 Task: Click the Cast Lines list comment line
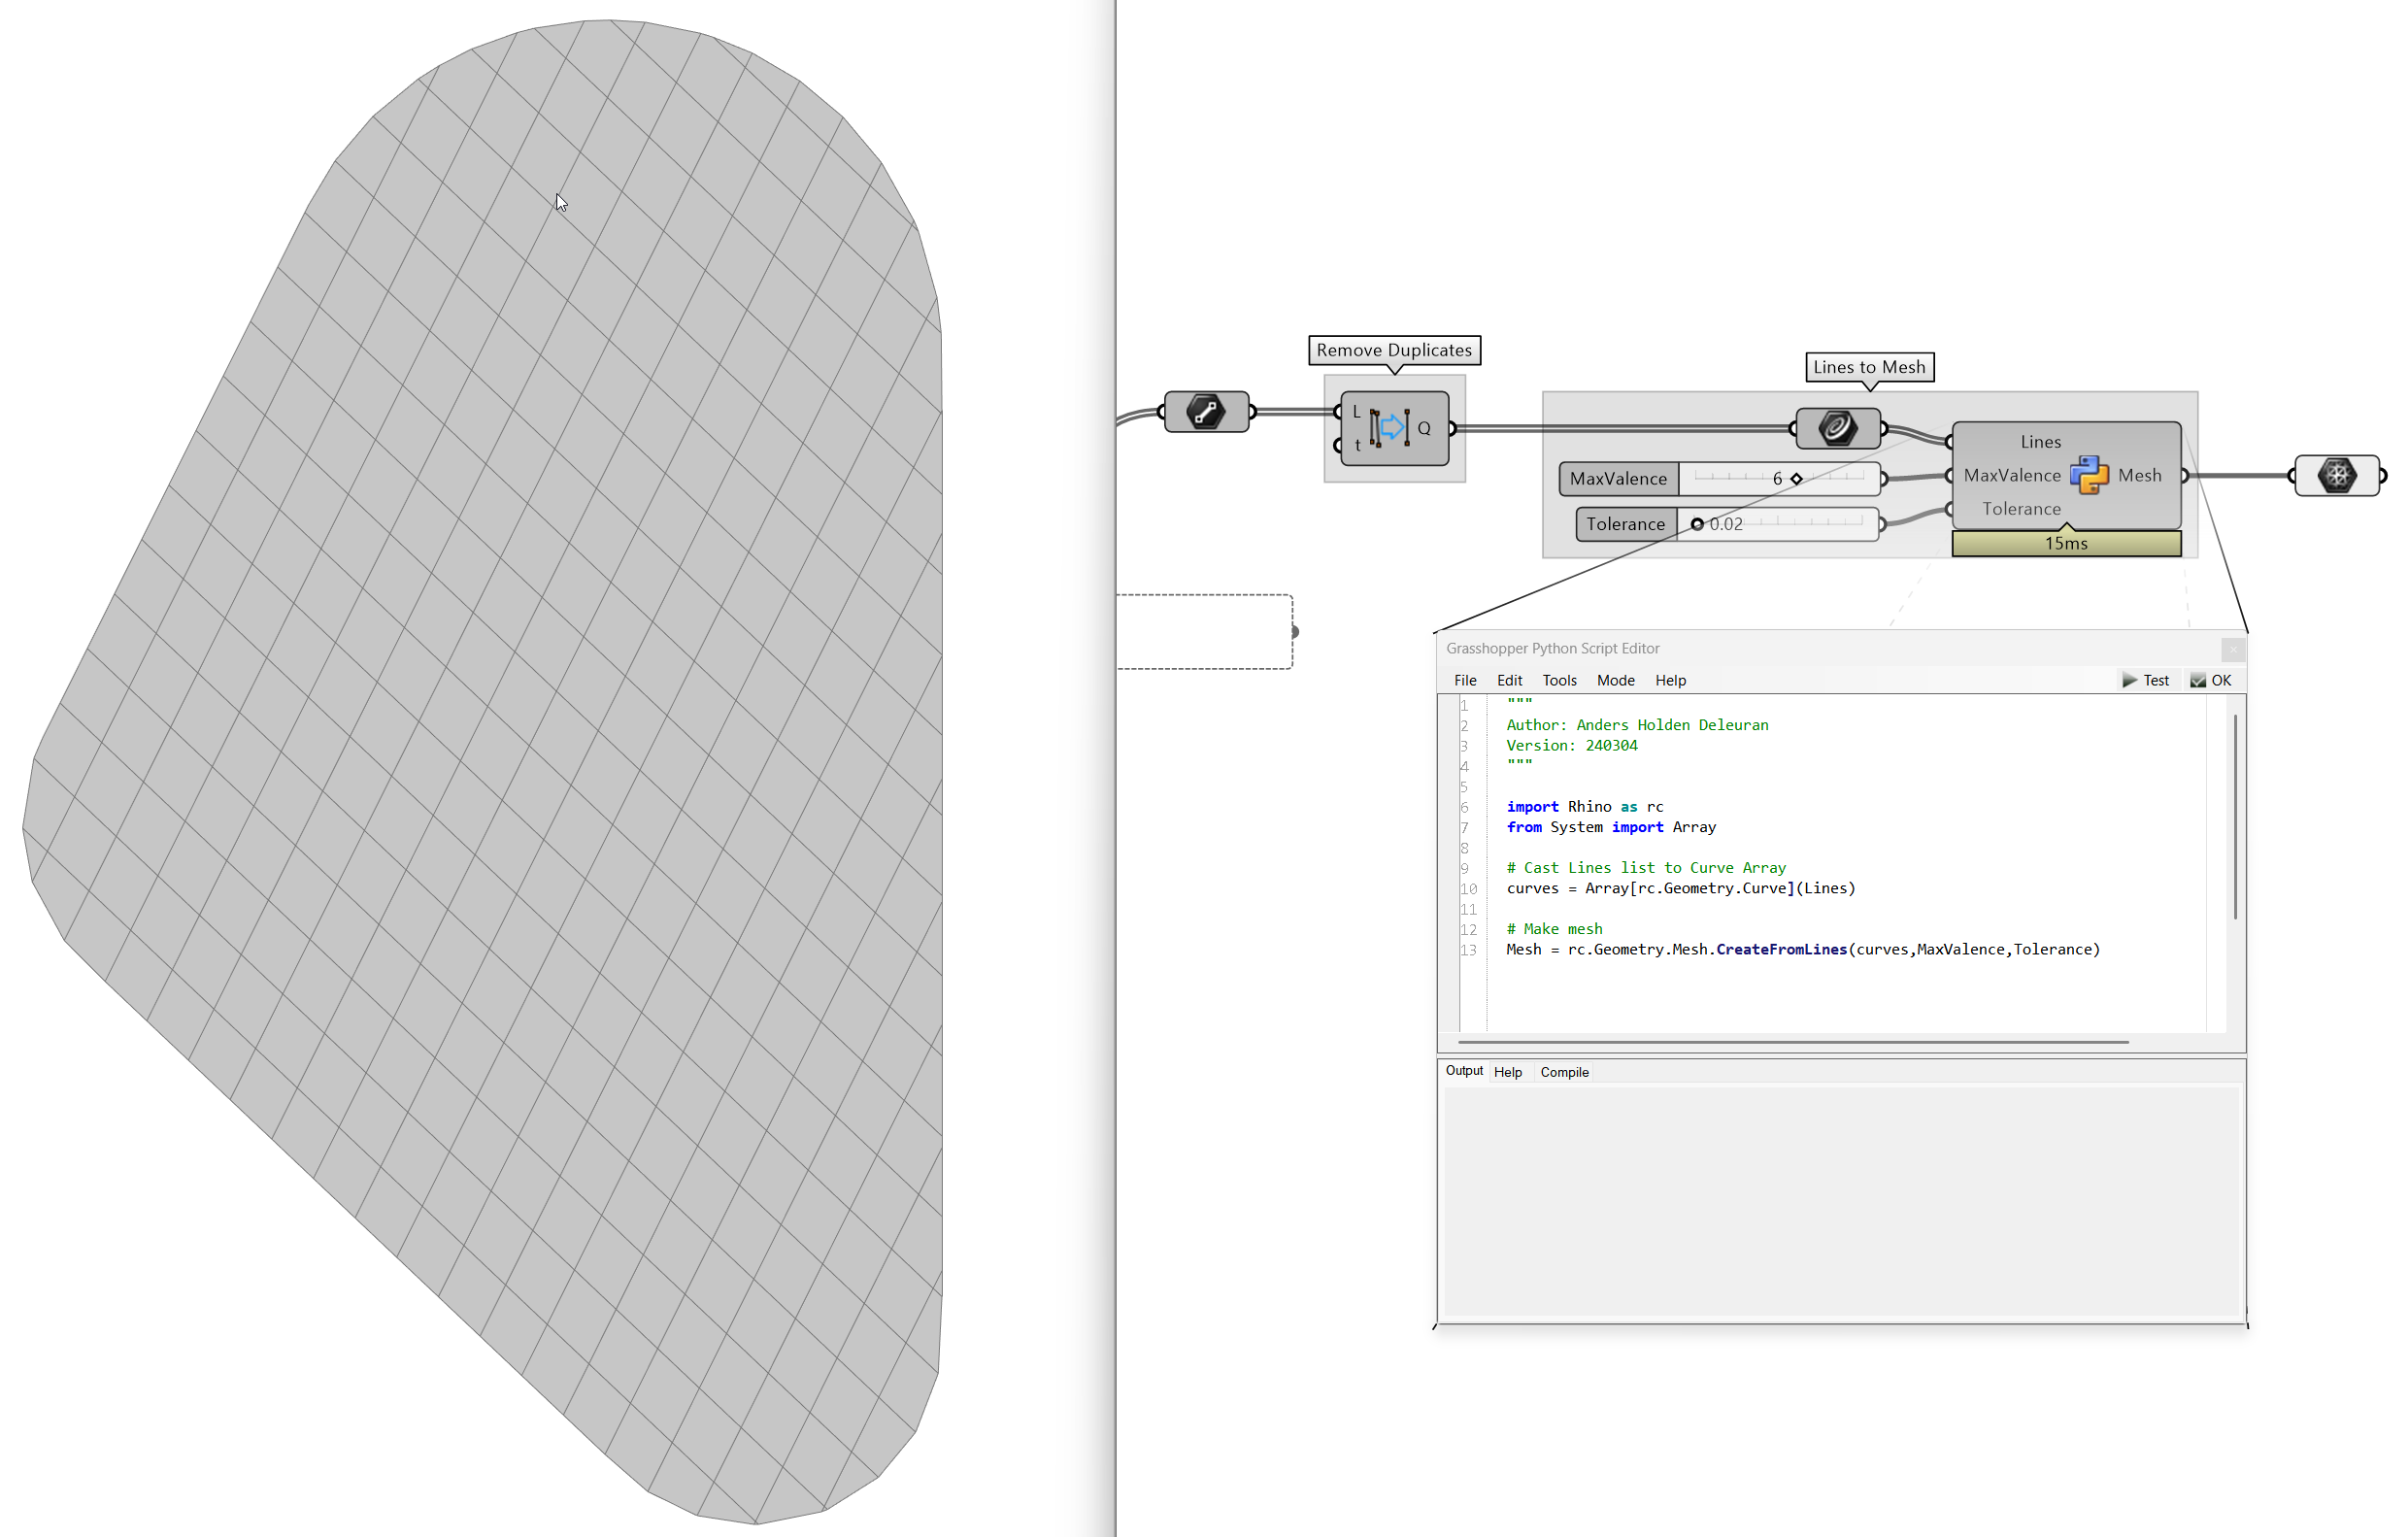(1646, 868)
